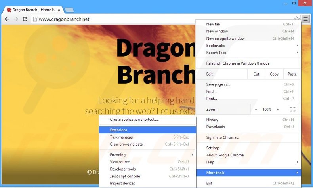
Task: Expand the Recent Tabs submenu arrow
Action: (x=297, y=53)
